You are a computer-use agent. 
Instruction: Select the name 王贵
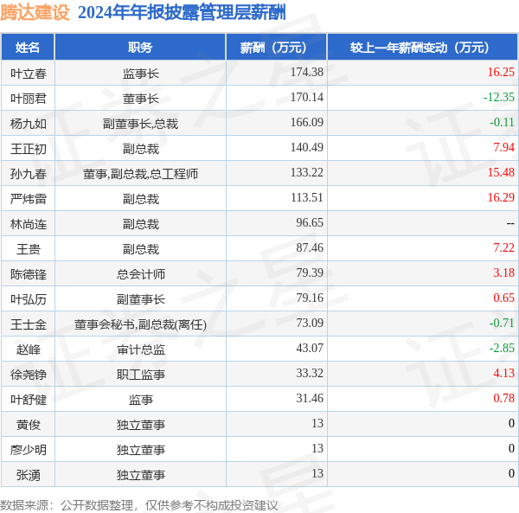tap(29, 249)
